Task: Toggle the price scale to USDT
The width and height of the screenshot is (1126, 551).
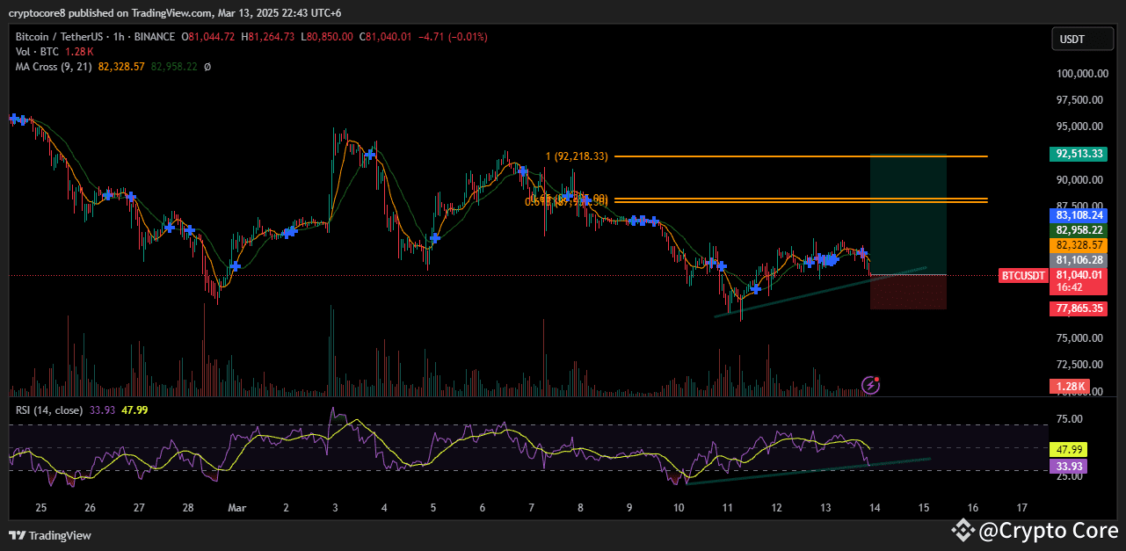Action: click(1082, 38)
